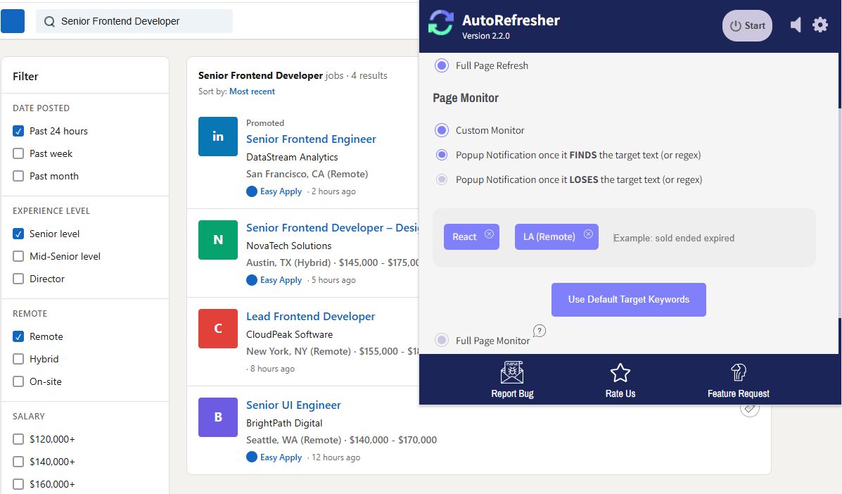Open Senior Frontend Engineer job link

point(311,139)
